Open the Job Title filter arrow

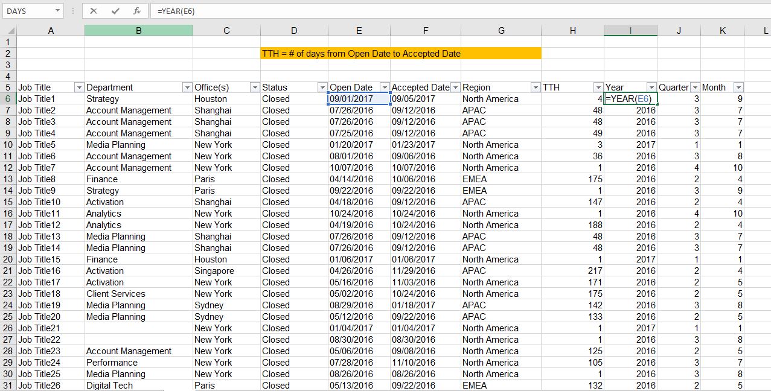click(x=78, y=87)
